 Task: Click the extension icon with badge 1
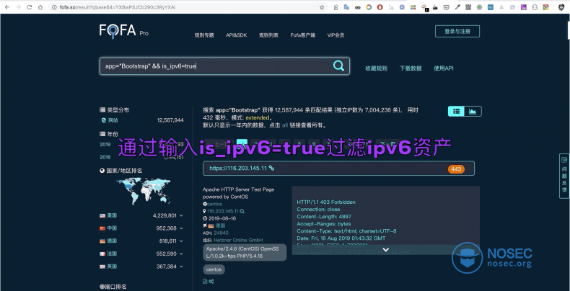(x=424, y=7)
